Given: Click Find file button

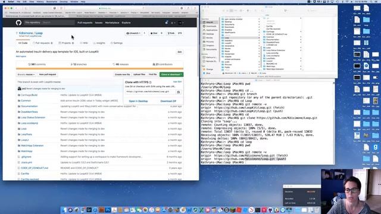Looking at the screenshot, I should point(153,74).
